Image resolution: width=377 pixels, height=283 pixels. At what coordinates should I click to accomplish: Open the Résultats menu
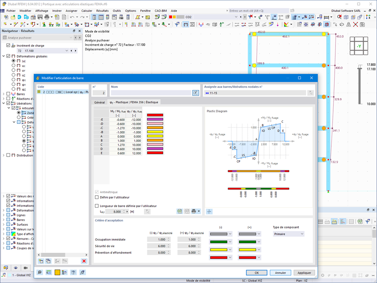[102, 11]
